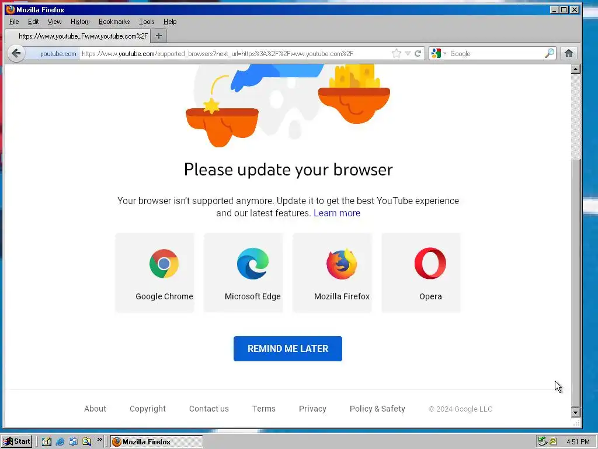Choose the Mozilla Firefox logo
The width and height of the screenshot is (598, 449).
pyautogui.click(x=342, y=264)
